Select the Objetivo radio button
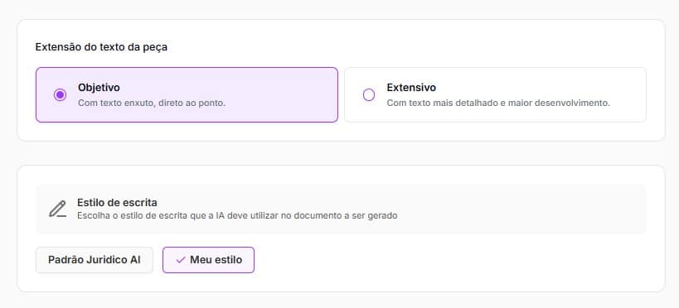 [61, 95]
